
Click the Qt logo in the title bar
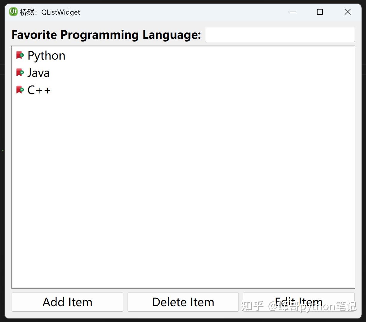pos(13,12)
